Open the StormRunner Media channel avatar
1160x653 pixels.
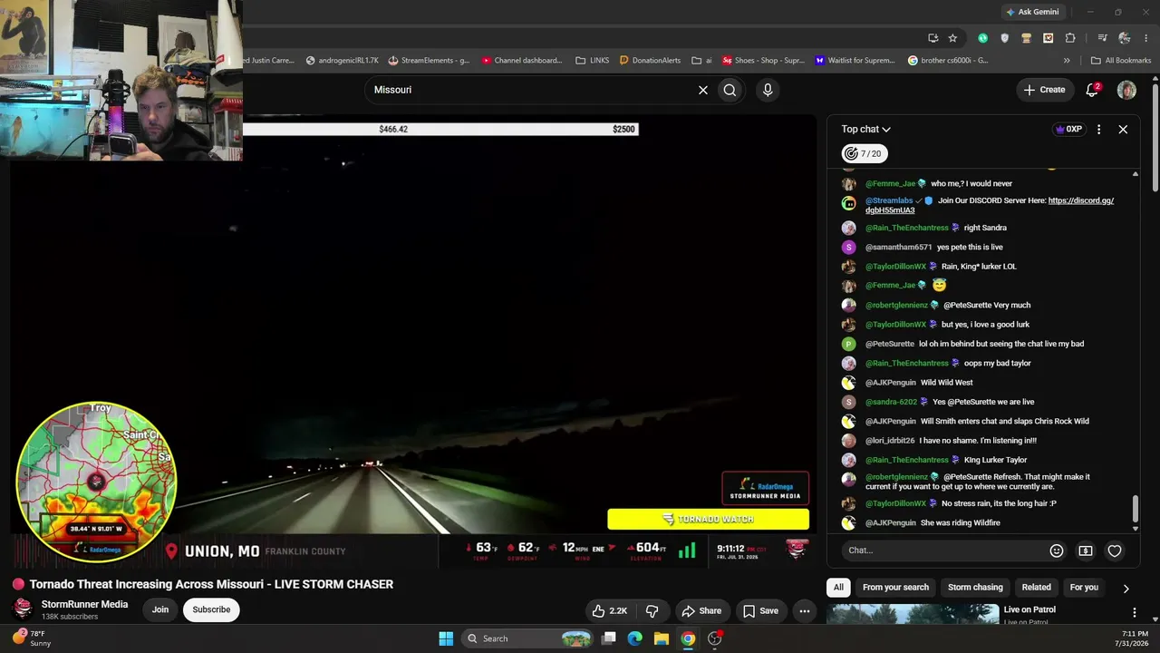click(x=23, y=609)
